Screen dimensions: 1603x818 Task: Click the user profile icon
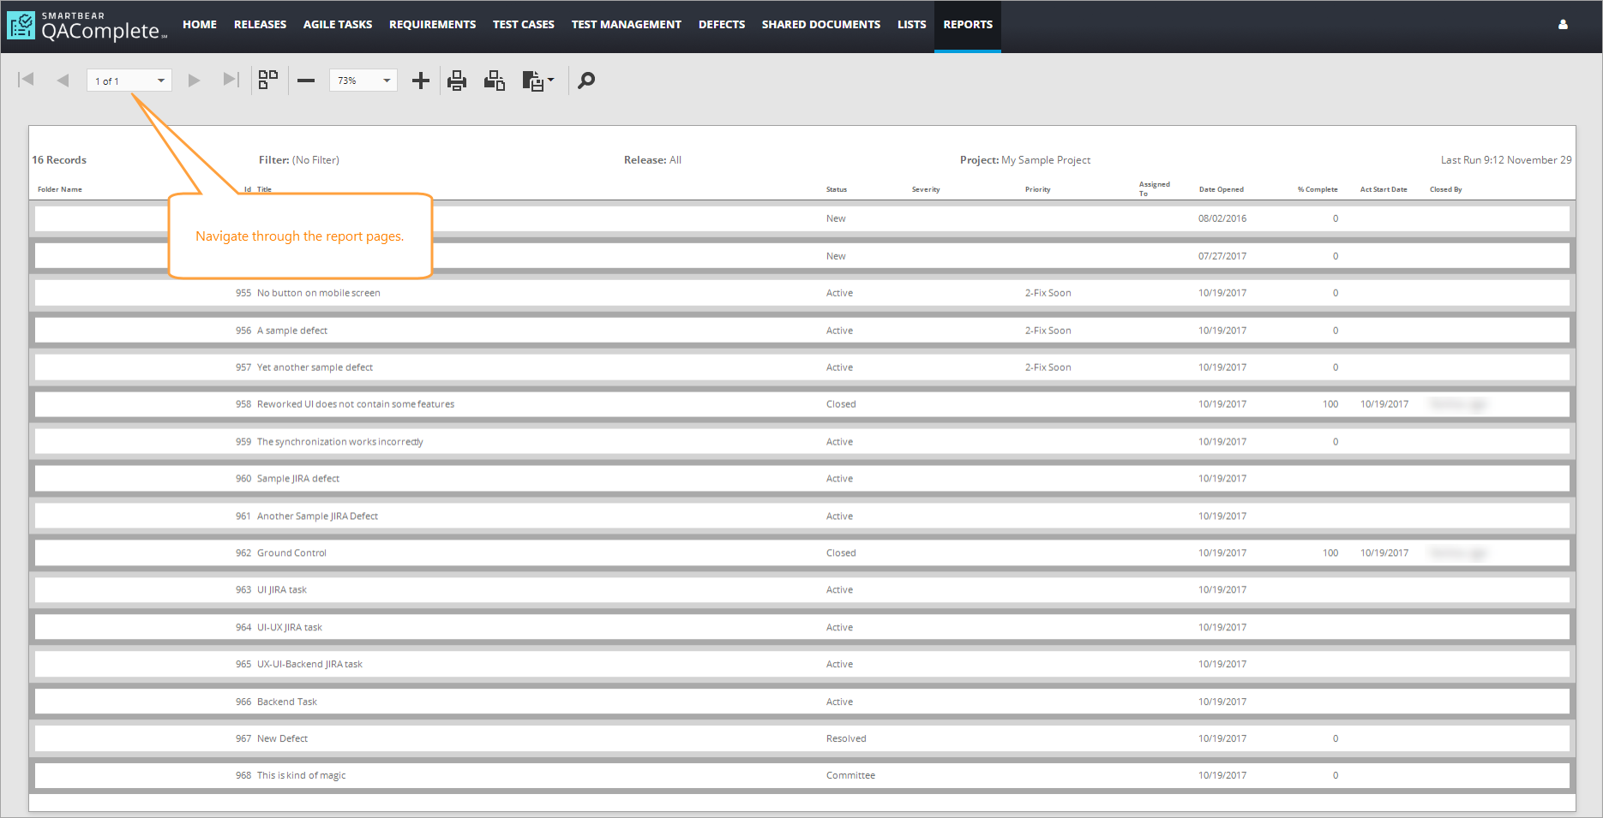1563,25
